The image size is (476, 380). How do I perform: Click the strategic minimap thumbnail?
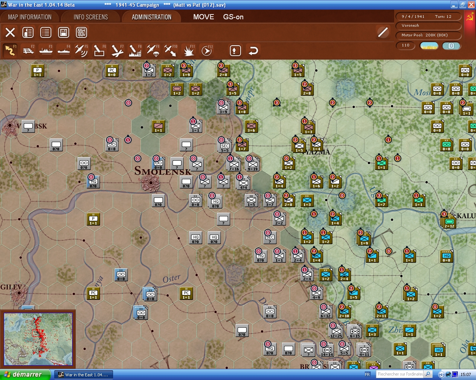[38, 339]
